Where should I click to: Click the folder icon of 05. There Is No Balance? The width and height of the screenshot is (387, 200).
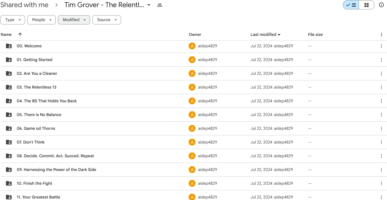pos(9,115)
